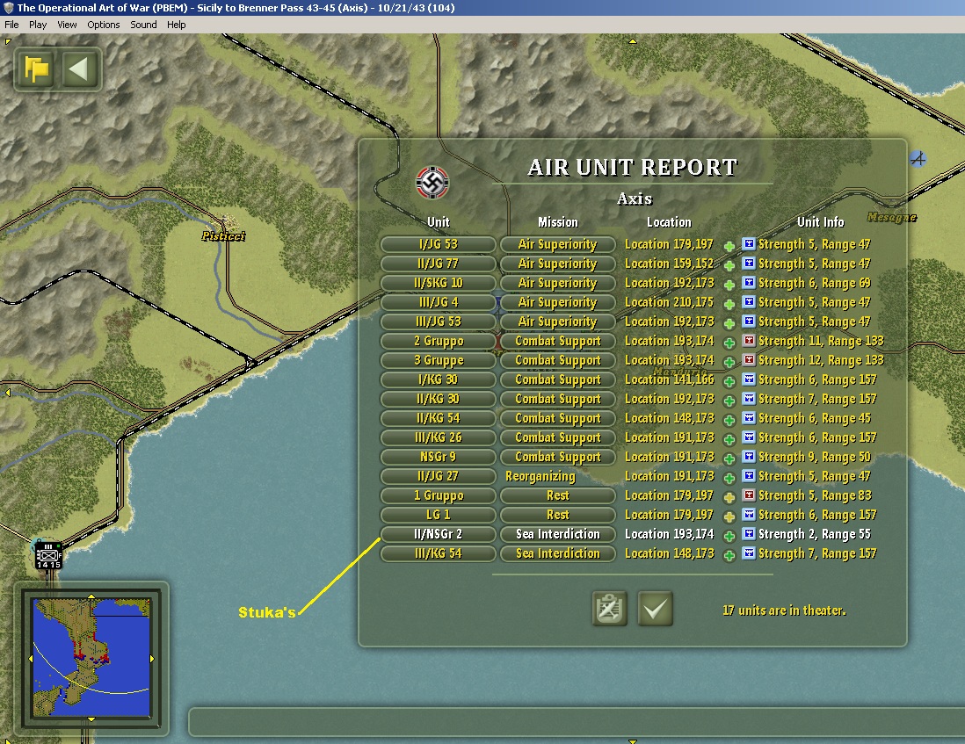Click 'Strength 2, Range 55' text

pos(814,534)
